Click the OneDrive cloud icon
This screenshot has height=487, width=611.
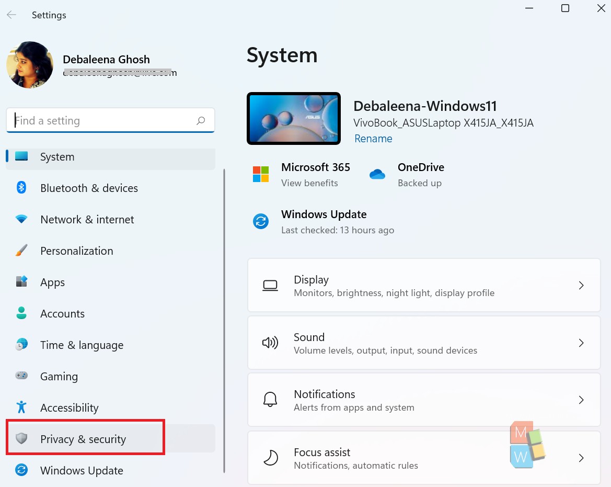click(377, 174)
